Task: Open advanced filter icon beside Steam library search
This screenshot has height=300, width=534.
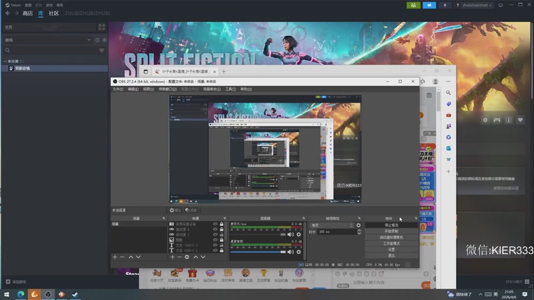Action: 101,51
